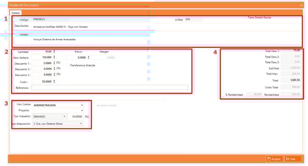
Task: Click the Cantidad input field
Action: click(x=42, y=51)
